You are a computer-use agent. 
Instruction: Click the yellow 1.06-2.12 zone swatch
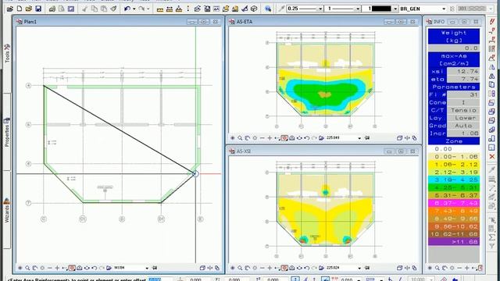point(454,165)
